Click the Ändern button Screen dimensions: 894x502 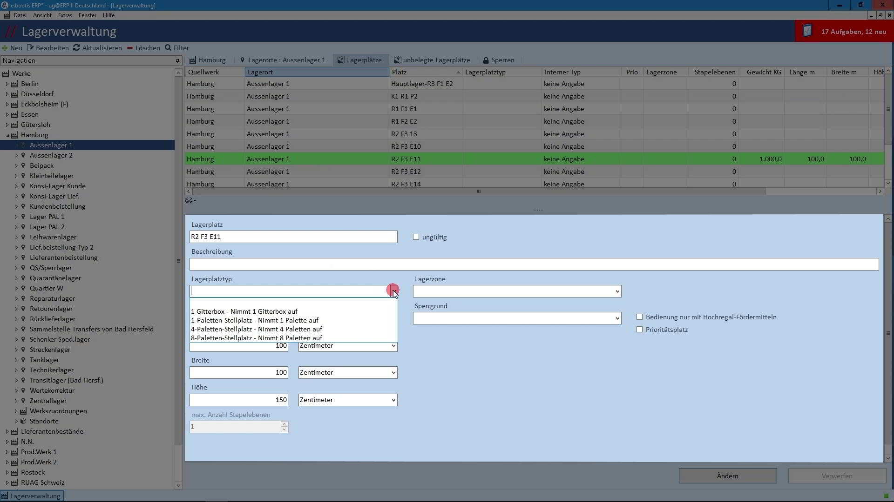tap(727, 476)
